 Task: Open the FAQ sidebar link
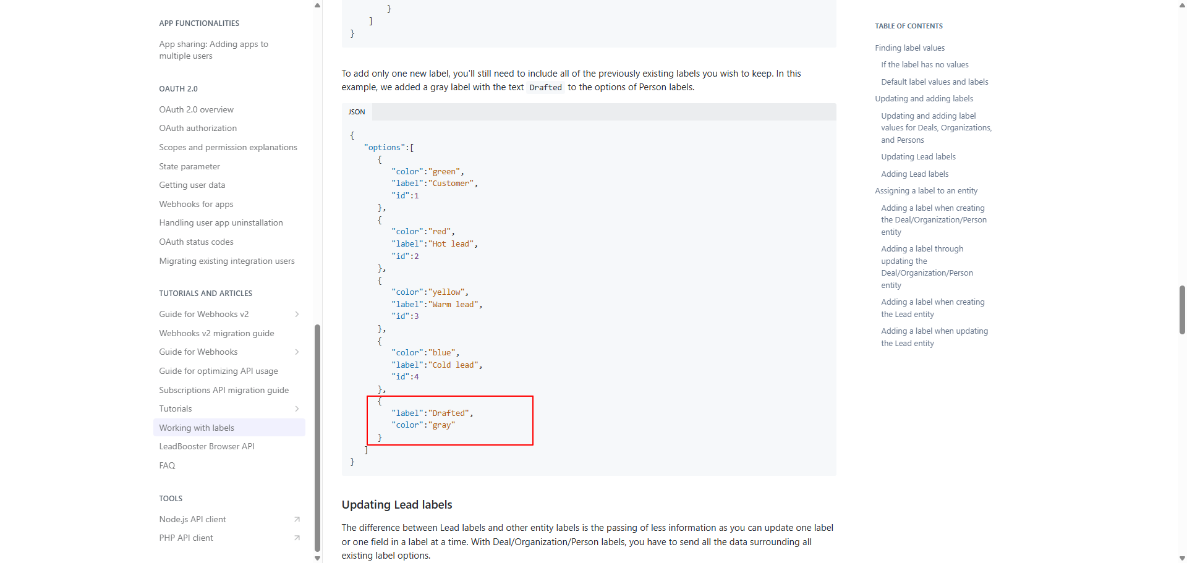pos(167,465)
